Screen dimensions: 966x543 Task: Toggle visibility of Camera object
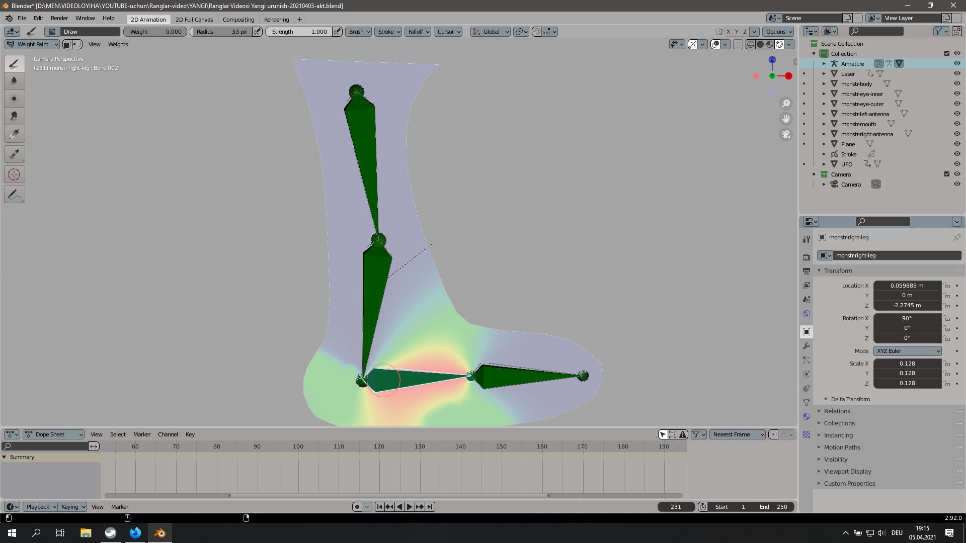957,185
